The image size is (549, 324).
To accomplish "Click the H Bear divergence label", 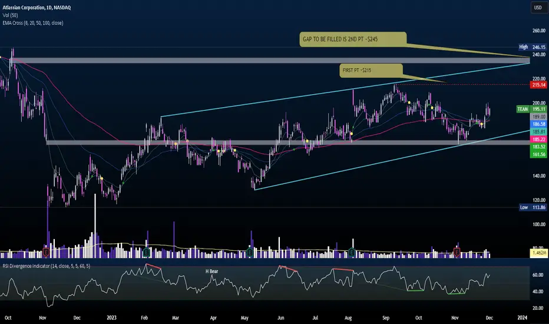I will coord(211,271).
